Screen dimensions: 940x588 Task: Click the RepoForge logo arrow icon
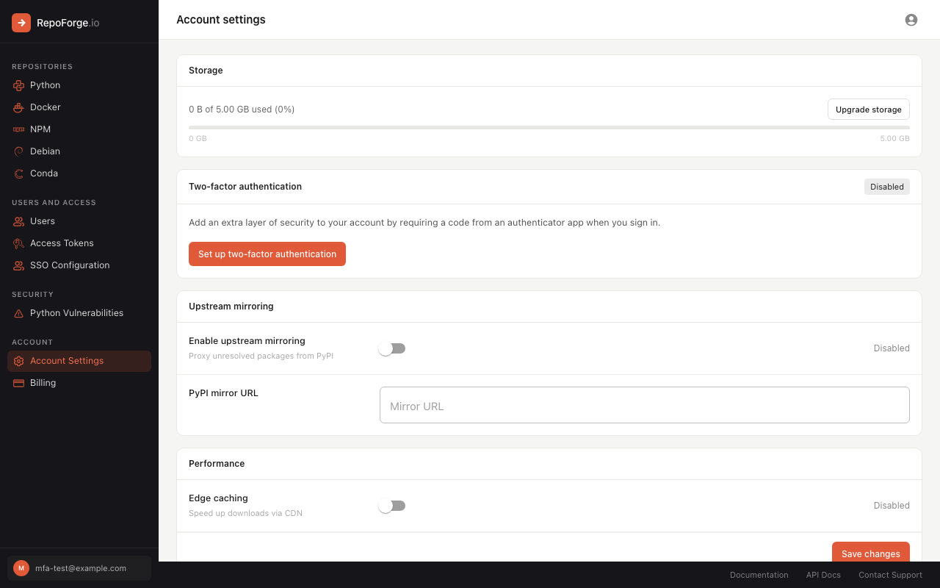[20, 23]
